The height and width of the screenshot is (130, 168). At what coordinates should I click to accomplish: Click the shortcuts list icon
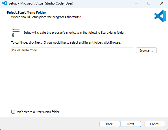[16, 33]
